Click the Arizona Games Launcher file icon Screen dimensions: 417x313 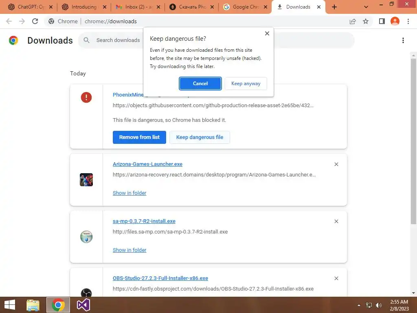[x=86, y=180]
